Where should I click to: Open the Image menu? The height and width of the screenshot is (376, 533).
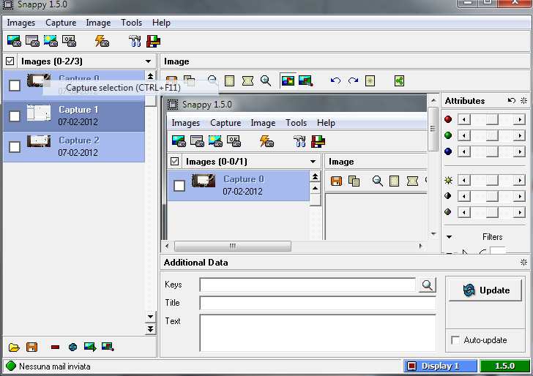click(x=98, y=23)
